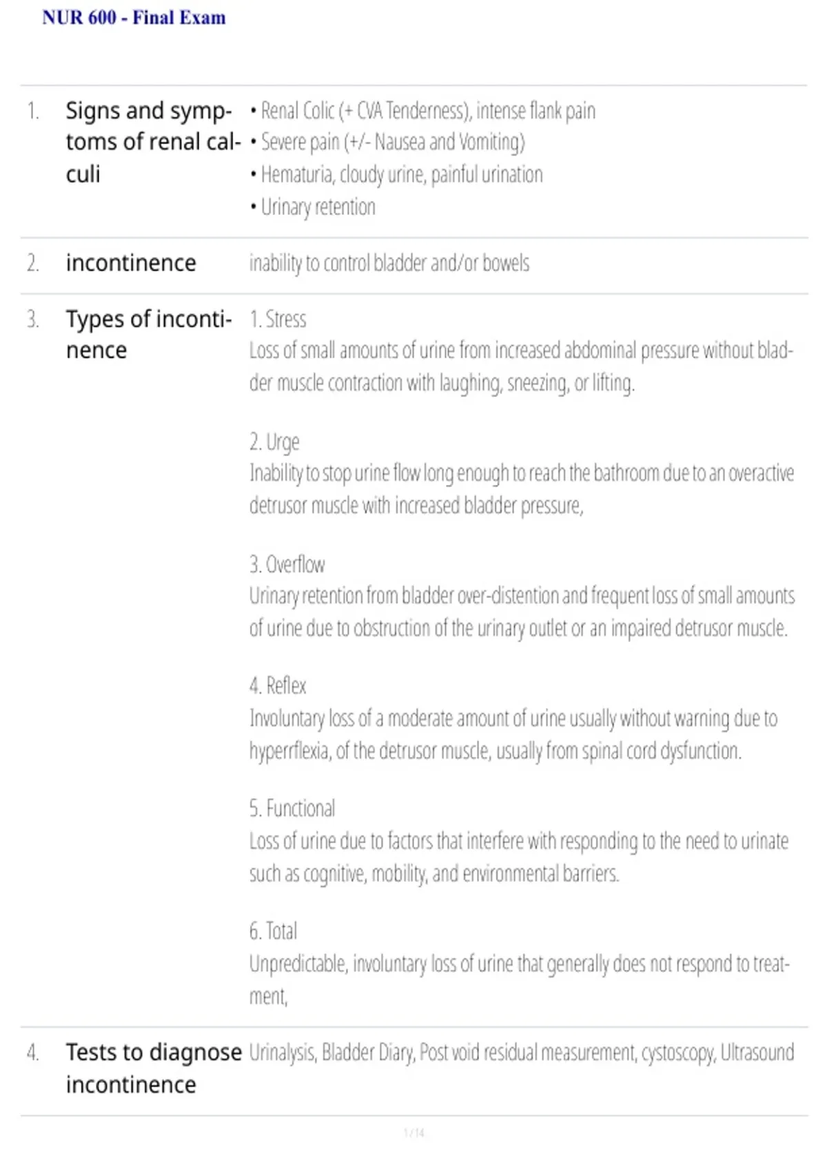This screenshot has height=1171, width=827.
Task: Select the '6. Total' subheading
Action: 273,931
